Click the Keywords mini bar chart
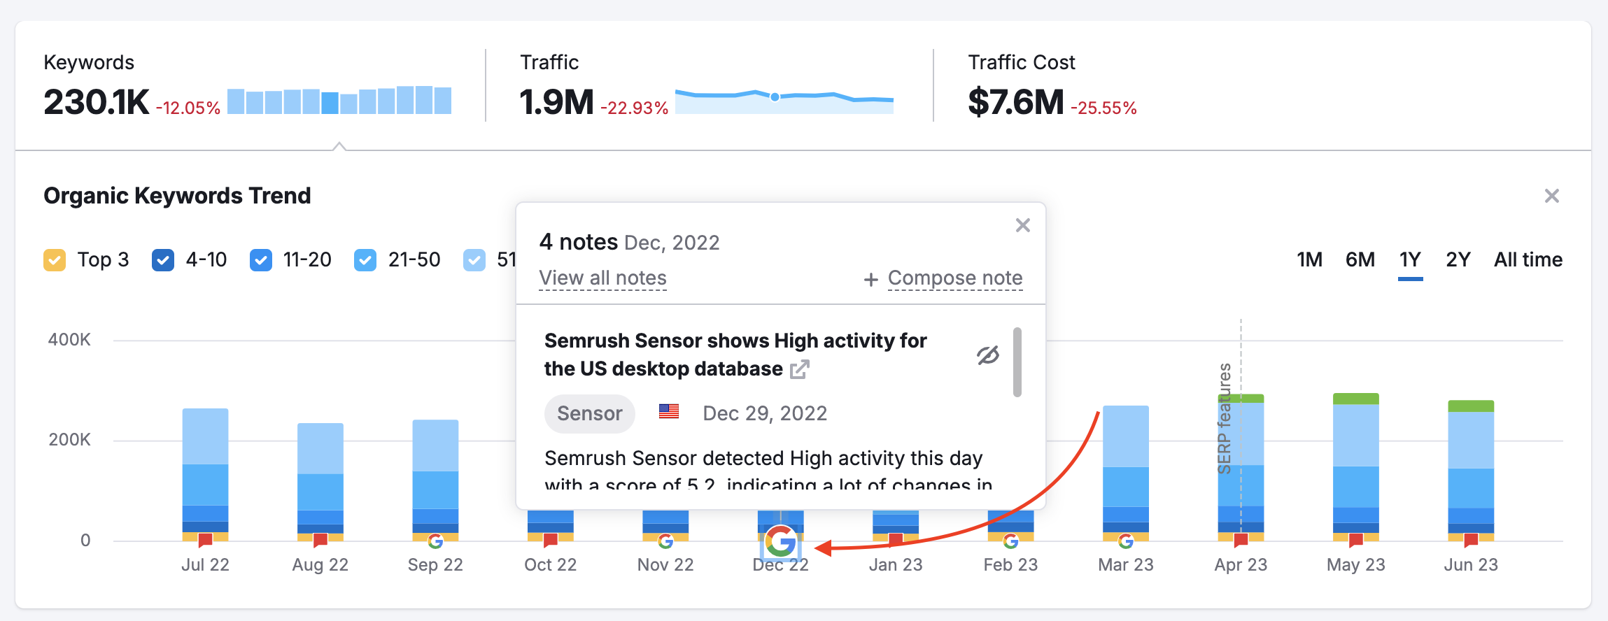 339,101
